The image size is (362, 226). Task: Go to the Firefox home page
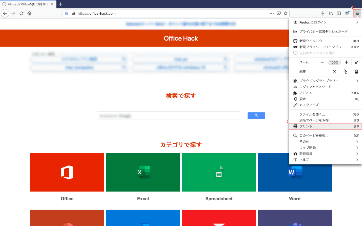[x=29, y=13]
